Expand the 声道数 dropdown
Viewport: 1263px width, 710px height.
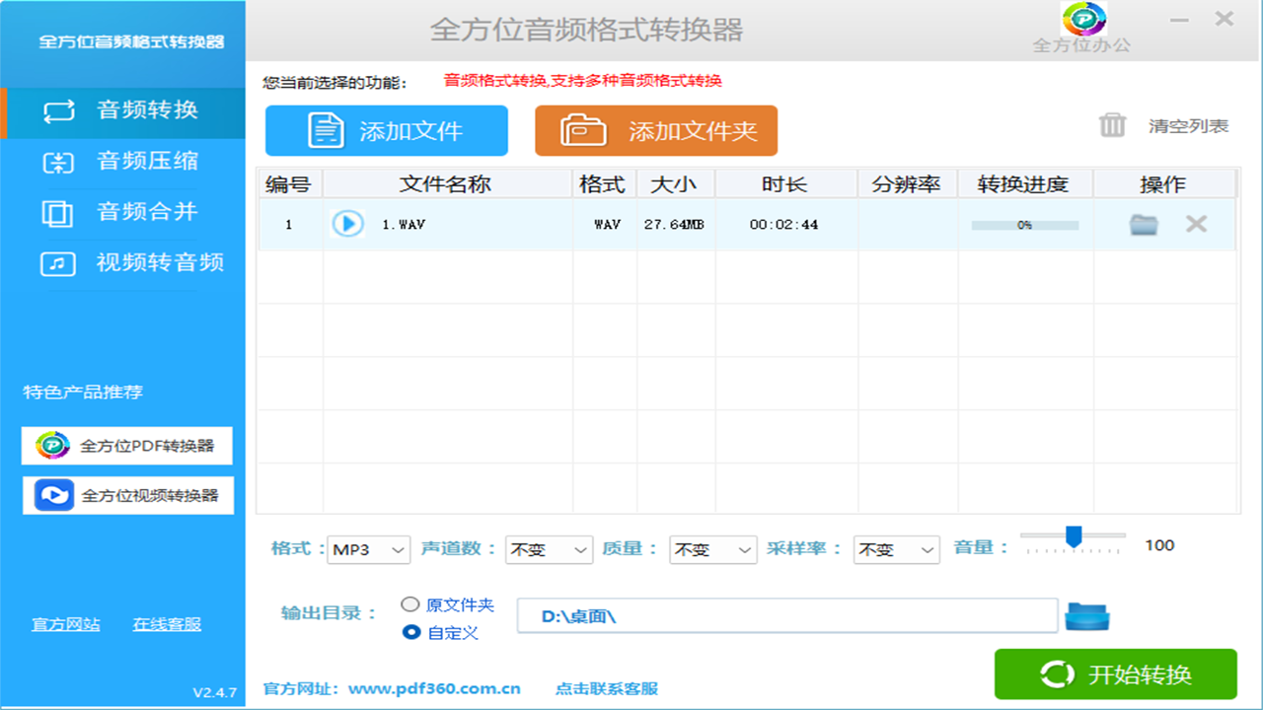click(x=549, y=549)
